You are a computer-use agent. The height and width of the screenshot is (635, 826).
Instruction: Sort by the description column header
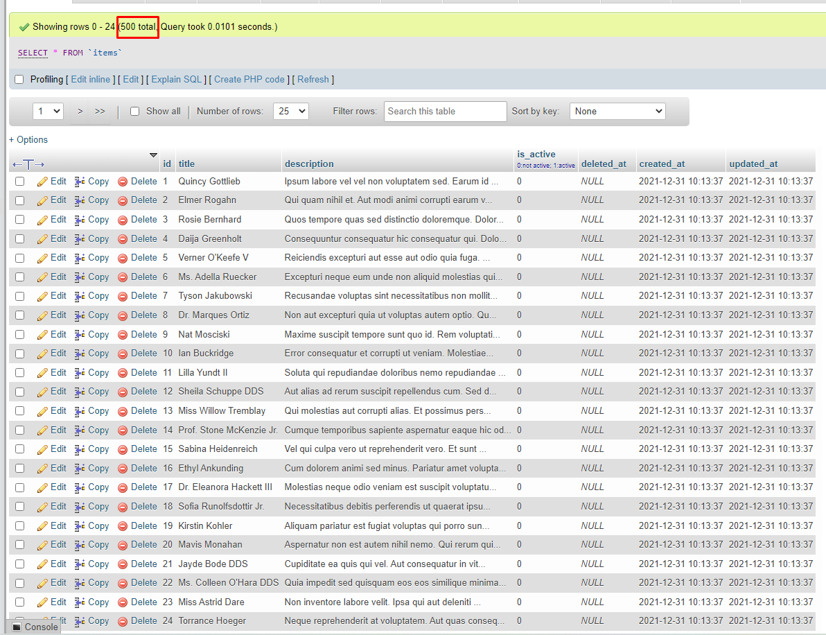tap(309, 164)
